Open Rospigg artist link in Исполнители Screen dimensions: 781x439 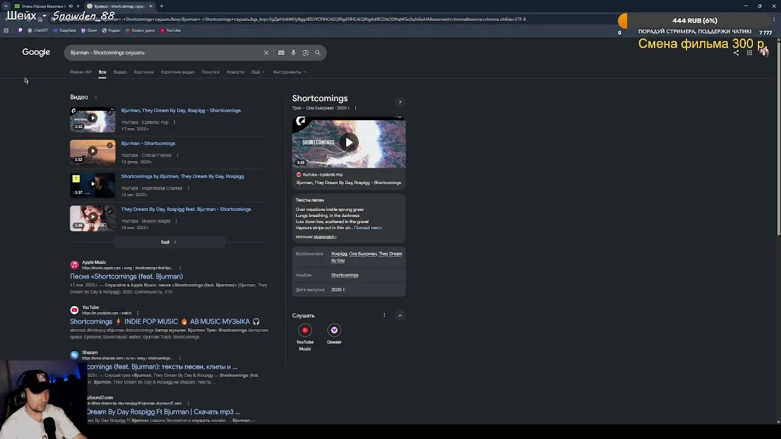coord(339,254)
